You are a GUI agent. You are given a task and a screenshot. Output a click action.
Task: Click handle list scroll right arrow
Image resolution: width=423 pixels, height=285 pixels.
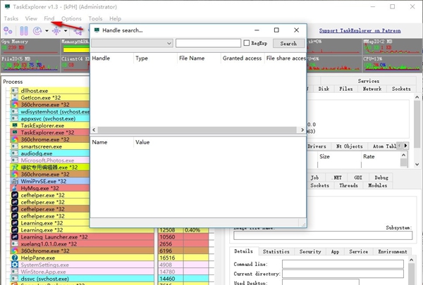coord(302,130)
